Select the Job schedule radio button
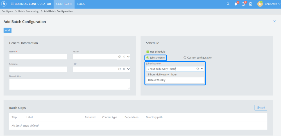281x136 pixels. coord(148,58)
